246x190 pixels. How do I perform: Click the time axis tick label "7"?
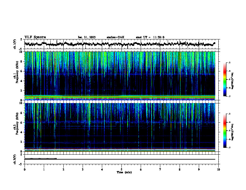coord(160,170)
